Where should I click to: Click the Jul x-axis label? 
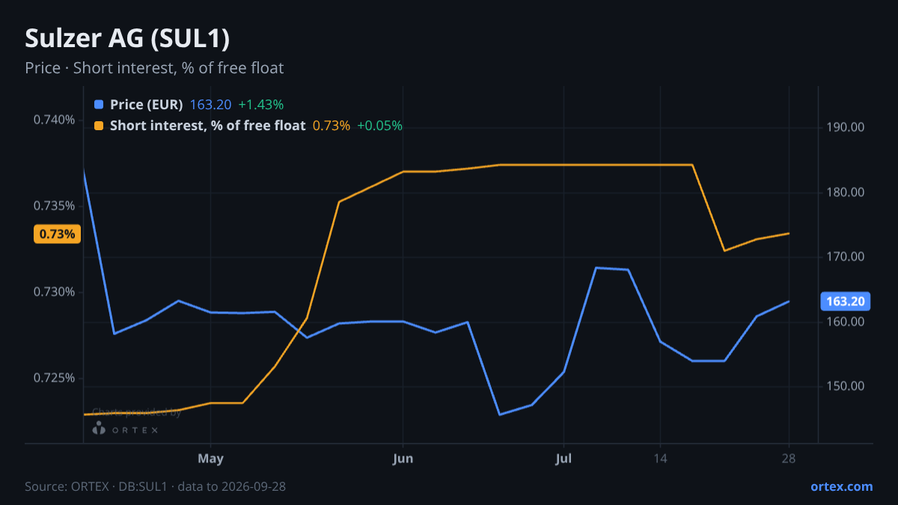pos(563,457)
